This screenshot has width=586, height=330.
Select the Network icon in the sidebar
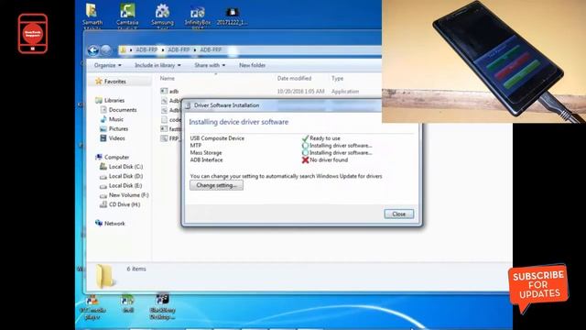pos(99,223)
